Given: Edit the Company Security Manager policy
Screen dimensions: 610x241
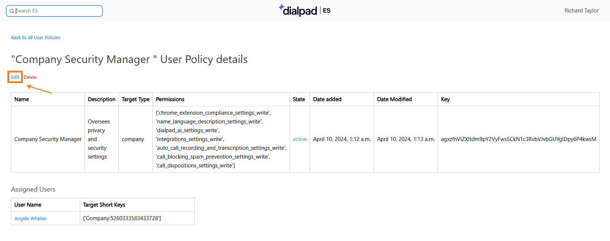Looking at the screenshot, I should tap(15, 77).
